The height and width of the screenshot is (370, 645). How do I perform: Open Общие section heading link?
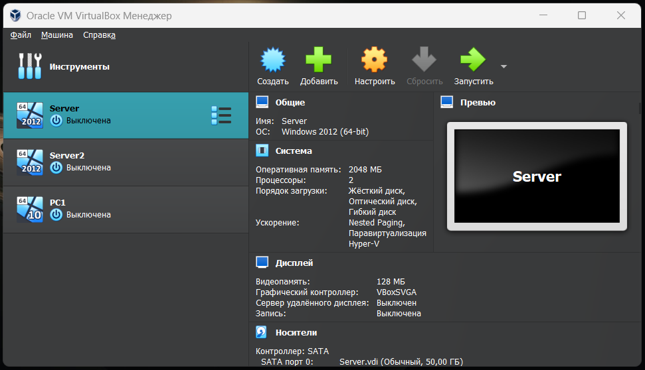(x=290, y=102)
